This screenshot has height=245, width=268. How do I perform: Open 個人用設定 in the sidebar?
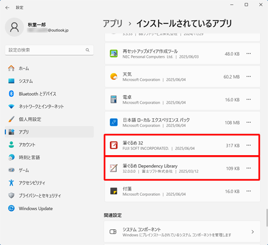point(49,119)
